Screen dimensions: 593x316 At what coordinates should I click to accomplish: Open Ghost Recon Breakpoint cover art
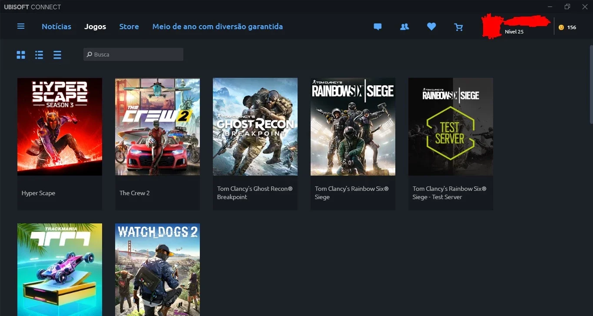[x=255, y=126]
